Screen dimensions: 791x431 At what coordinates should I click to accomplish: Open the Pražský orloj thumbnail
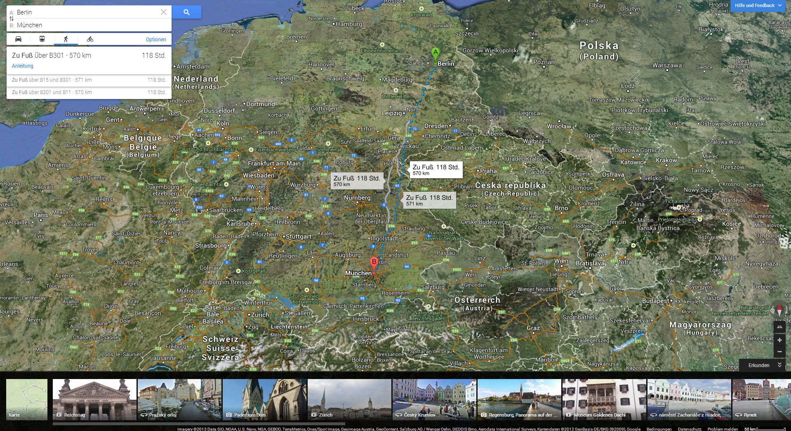[x=179, y=399]
